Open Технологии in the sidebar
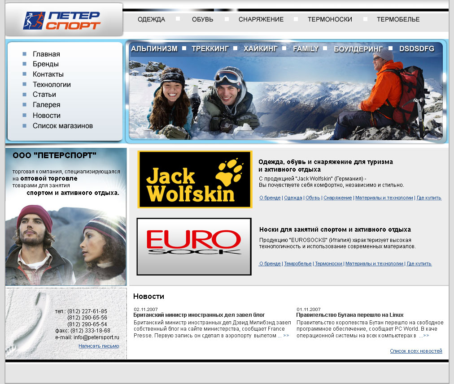 click(52, 84)
